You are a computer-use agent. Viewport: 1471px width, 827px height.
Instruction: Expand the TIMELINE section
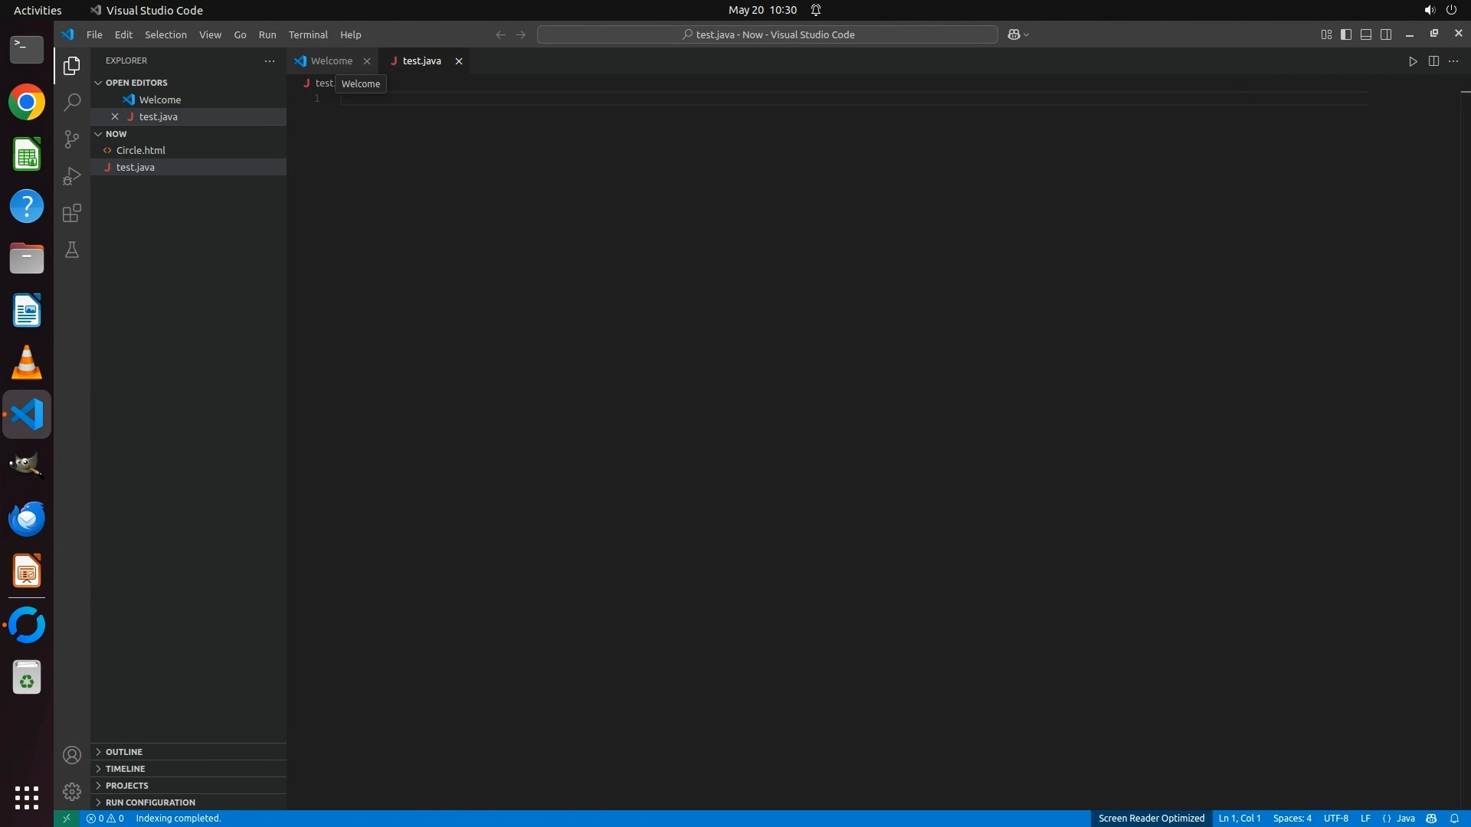[x=125, y=769]
